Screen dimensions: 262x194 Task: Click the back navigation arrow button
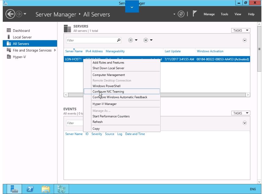point(10,14)
